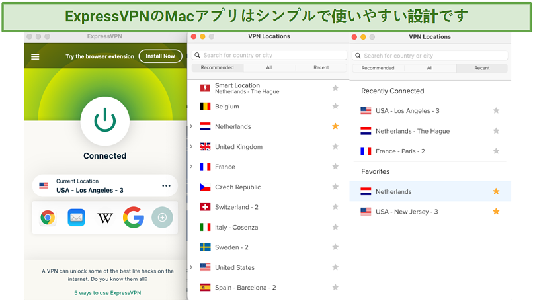This screenshot has width=533, height=301.
Task: Unstar USA - New Jersey - 3 favorite
Action: click(x=496, y=211)
